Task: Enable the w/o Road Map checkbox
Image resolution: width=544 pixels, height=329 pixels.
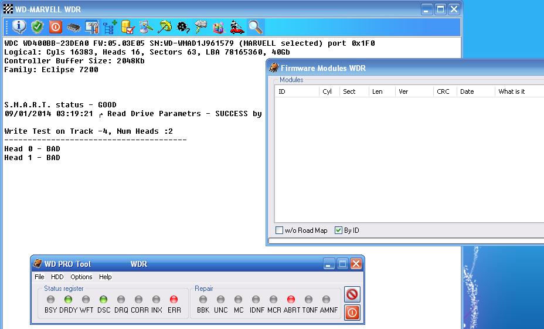Action: point(279,230)
